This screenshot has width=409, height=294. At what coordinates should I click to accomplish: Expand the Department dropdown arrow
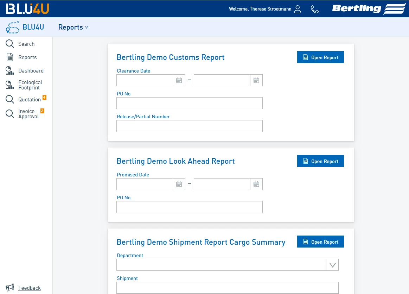pyautogui.click(x=332, y=265)
